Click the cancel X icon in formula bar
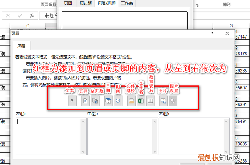Screen dimensions: 250x165 8,16
